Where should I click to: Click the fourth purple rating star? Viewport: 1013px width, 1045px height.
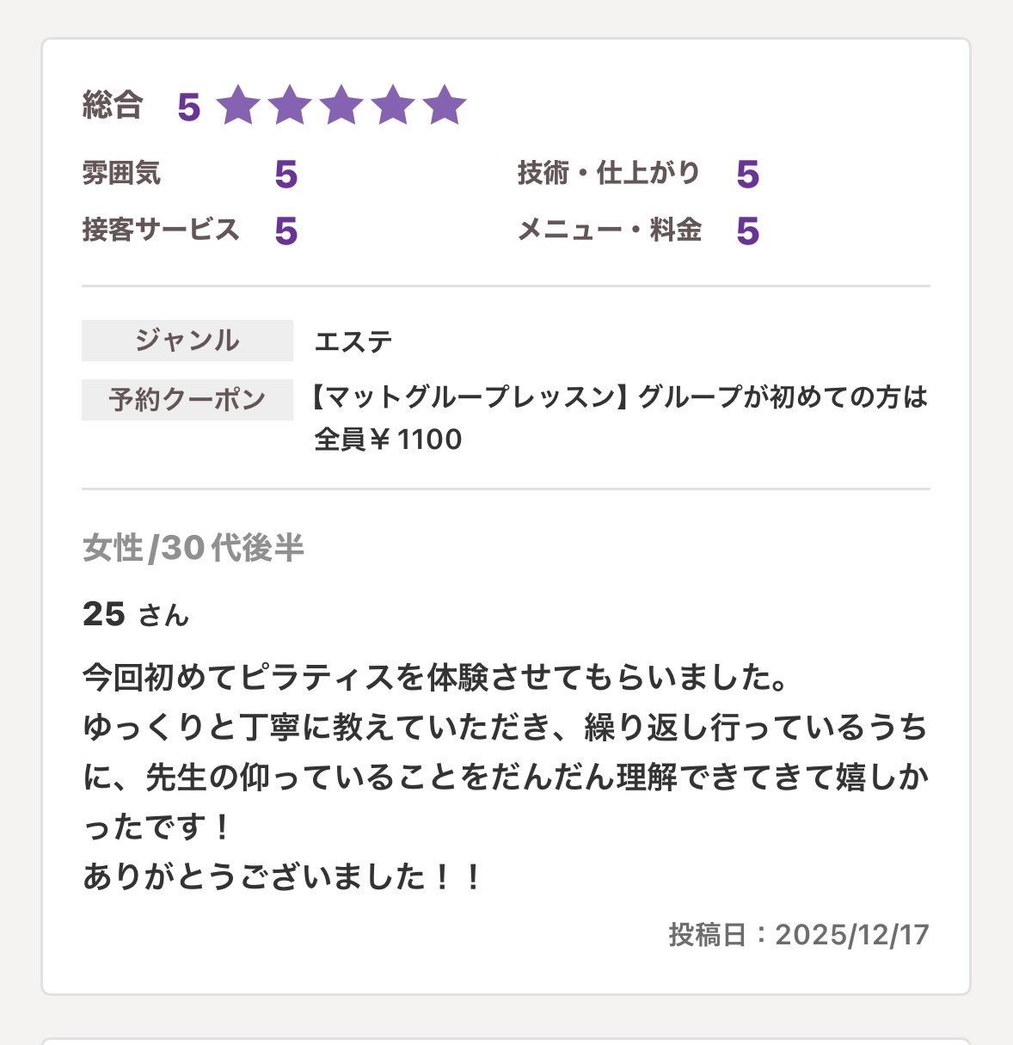click(393, 106)
